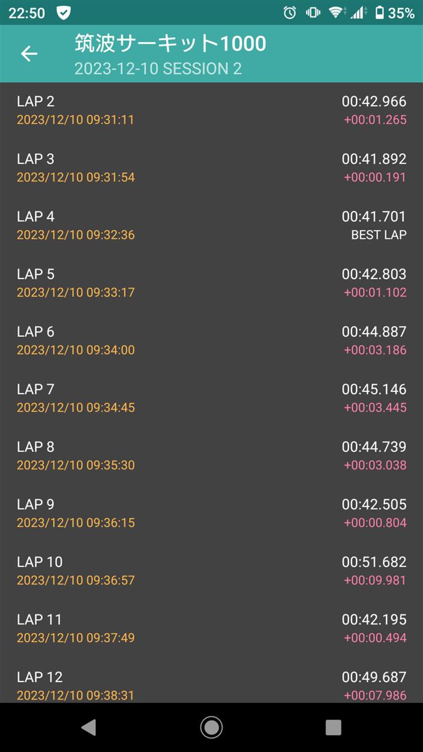Open the LAP 7 entry
The height and width of the screenshot is (752, 423).
point(211,398)
